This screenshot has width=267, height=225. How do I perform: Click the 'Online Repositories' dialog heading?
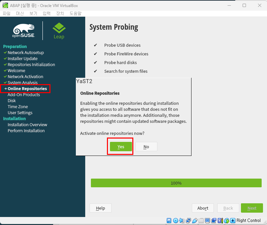[100, 93]
